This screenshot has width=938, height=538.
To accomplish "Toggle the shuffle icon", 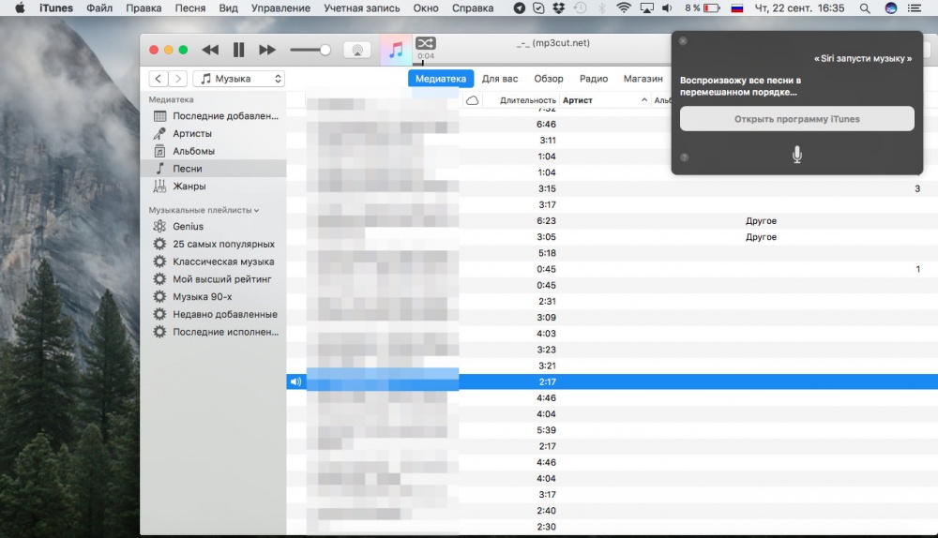I will [x=425, y=43].
